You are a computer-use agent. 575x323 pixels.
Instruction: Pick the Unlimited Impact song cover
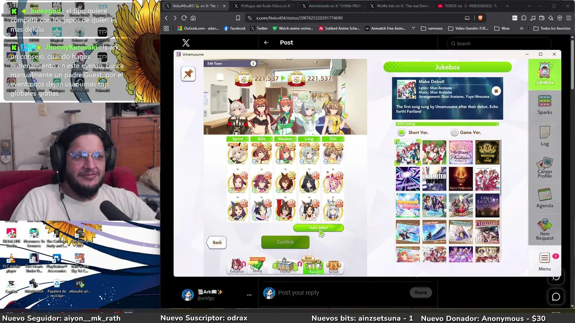click(x=434, y=179)
